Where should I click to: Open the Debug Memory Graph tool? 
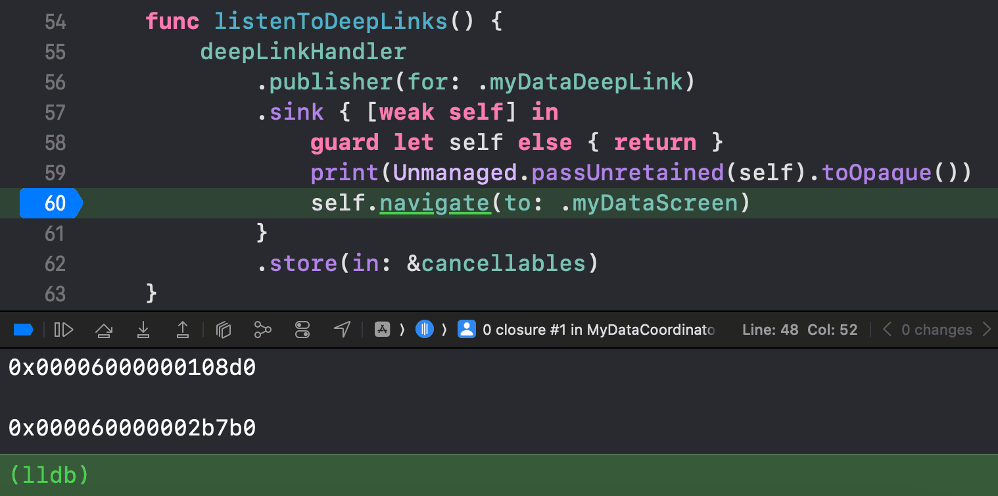(x=263, y=330)
